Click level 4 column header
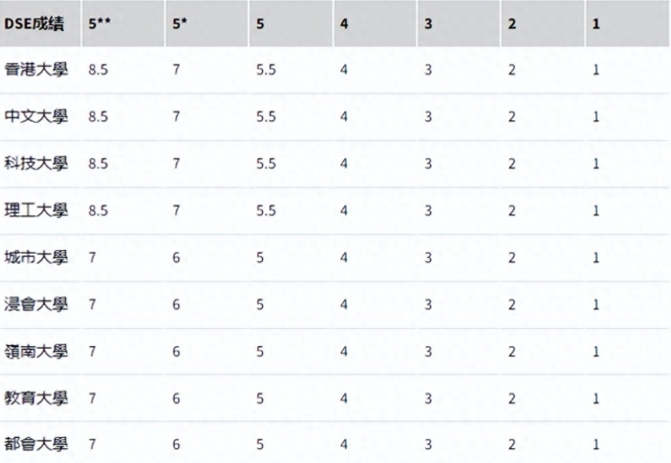Image resolution: width=671 pixels, height=463 pixels. 343,23
